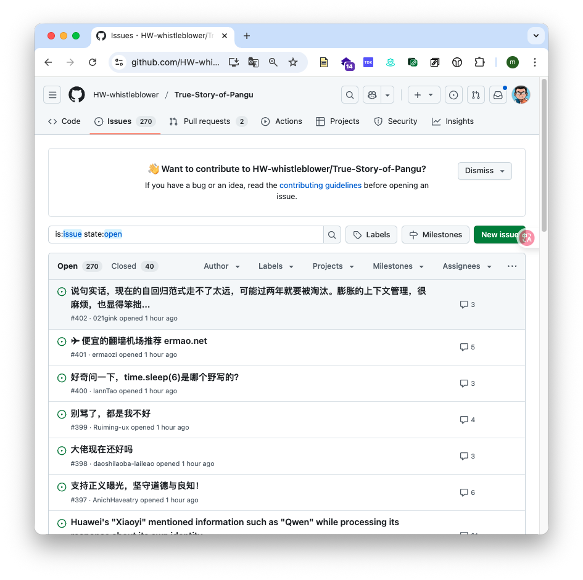Show Closed 40 issues

pyautogui.click(x=134, y=266)
